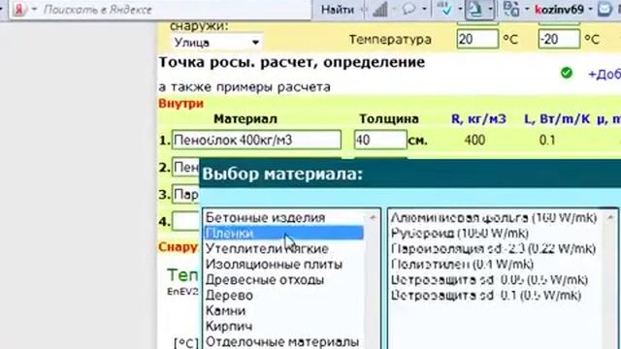Click the outside temperature field showing -20

(x=559, y=39)
